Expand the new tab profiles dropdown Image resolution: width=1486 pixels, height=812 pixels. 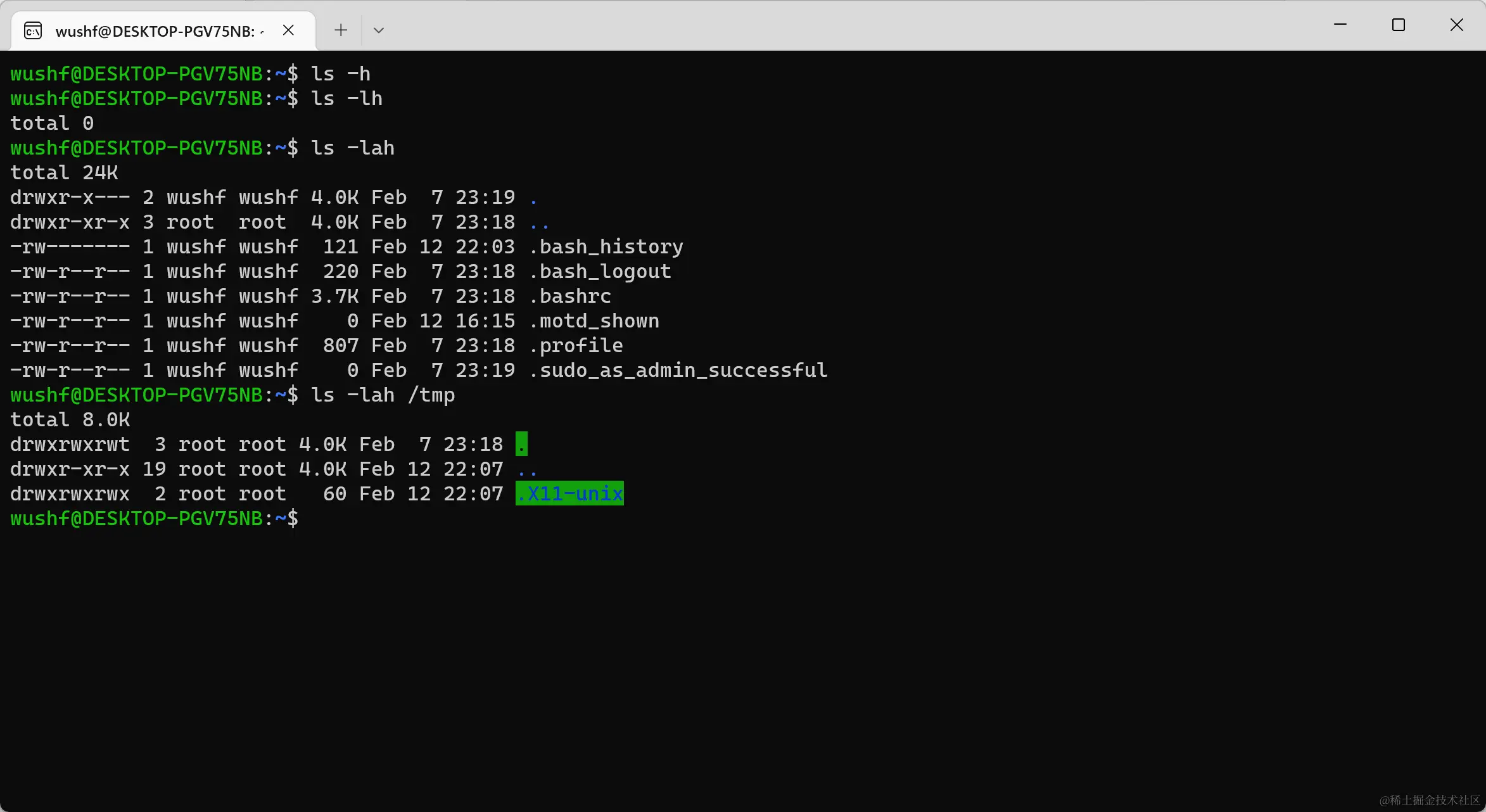click(x=379, y=30)
